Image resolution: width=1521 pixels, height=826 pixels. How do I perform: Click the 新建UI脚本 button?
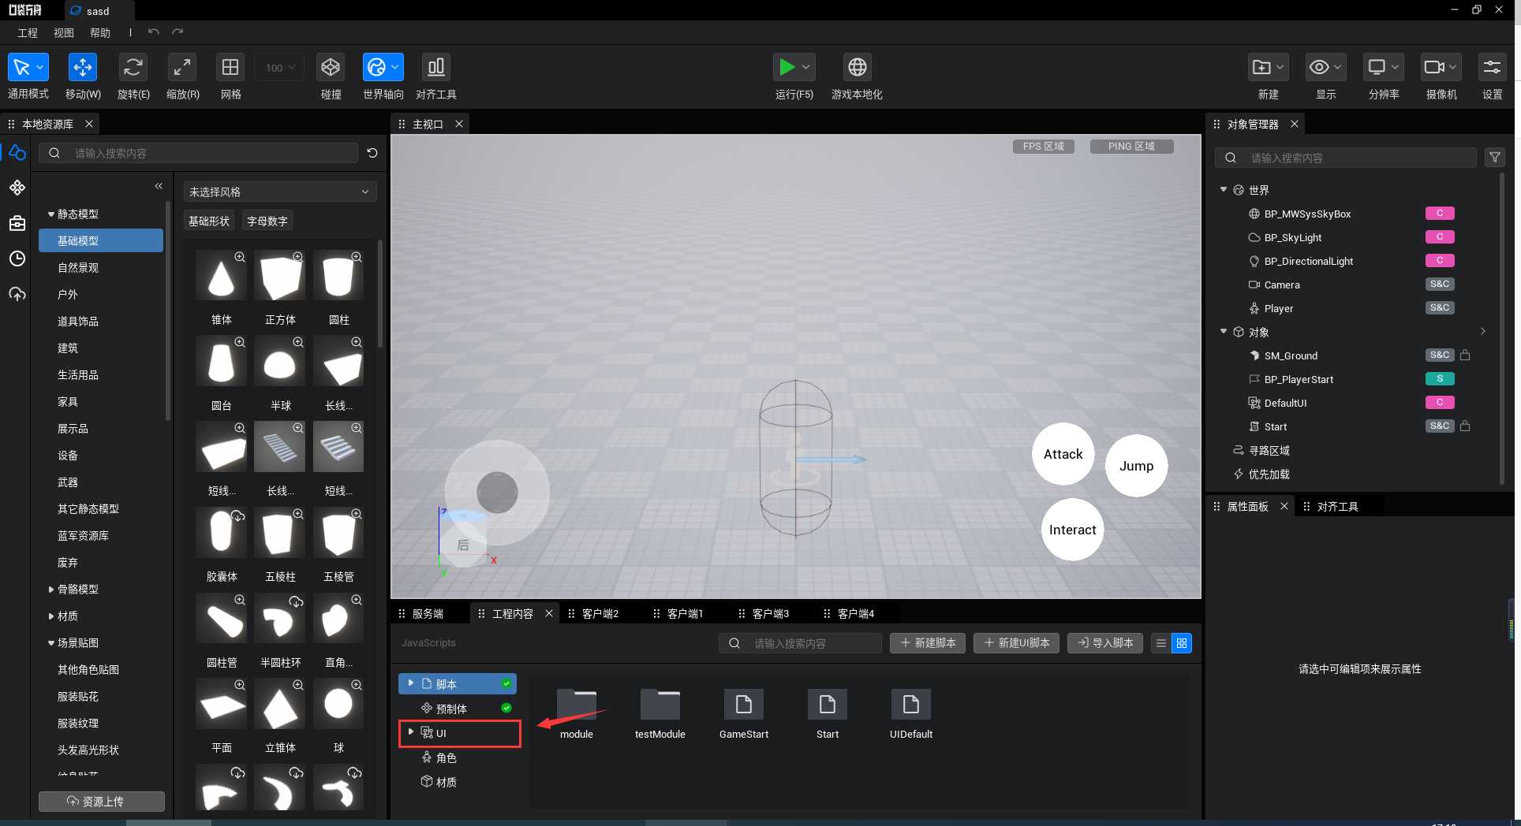tap(1016, 643)
